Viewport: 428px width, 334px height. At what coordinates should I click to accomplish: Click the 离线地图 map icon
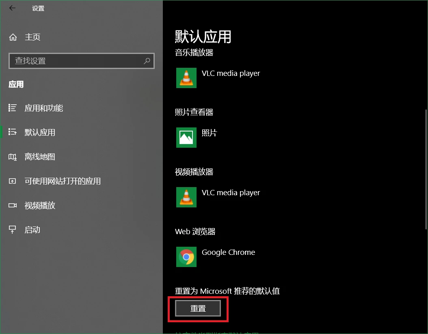tap(12, 157)
